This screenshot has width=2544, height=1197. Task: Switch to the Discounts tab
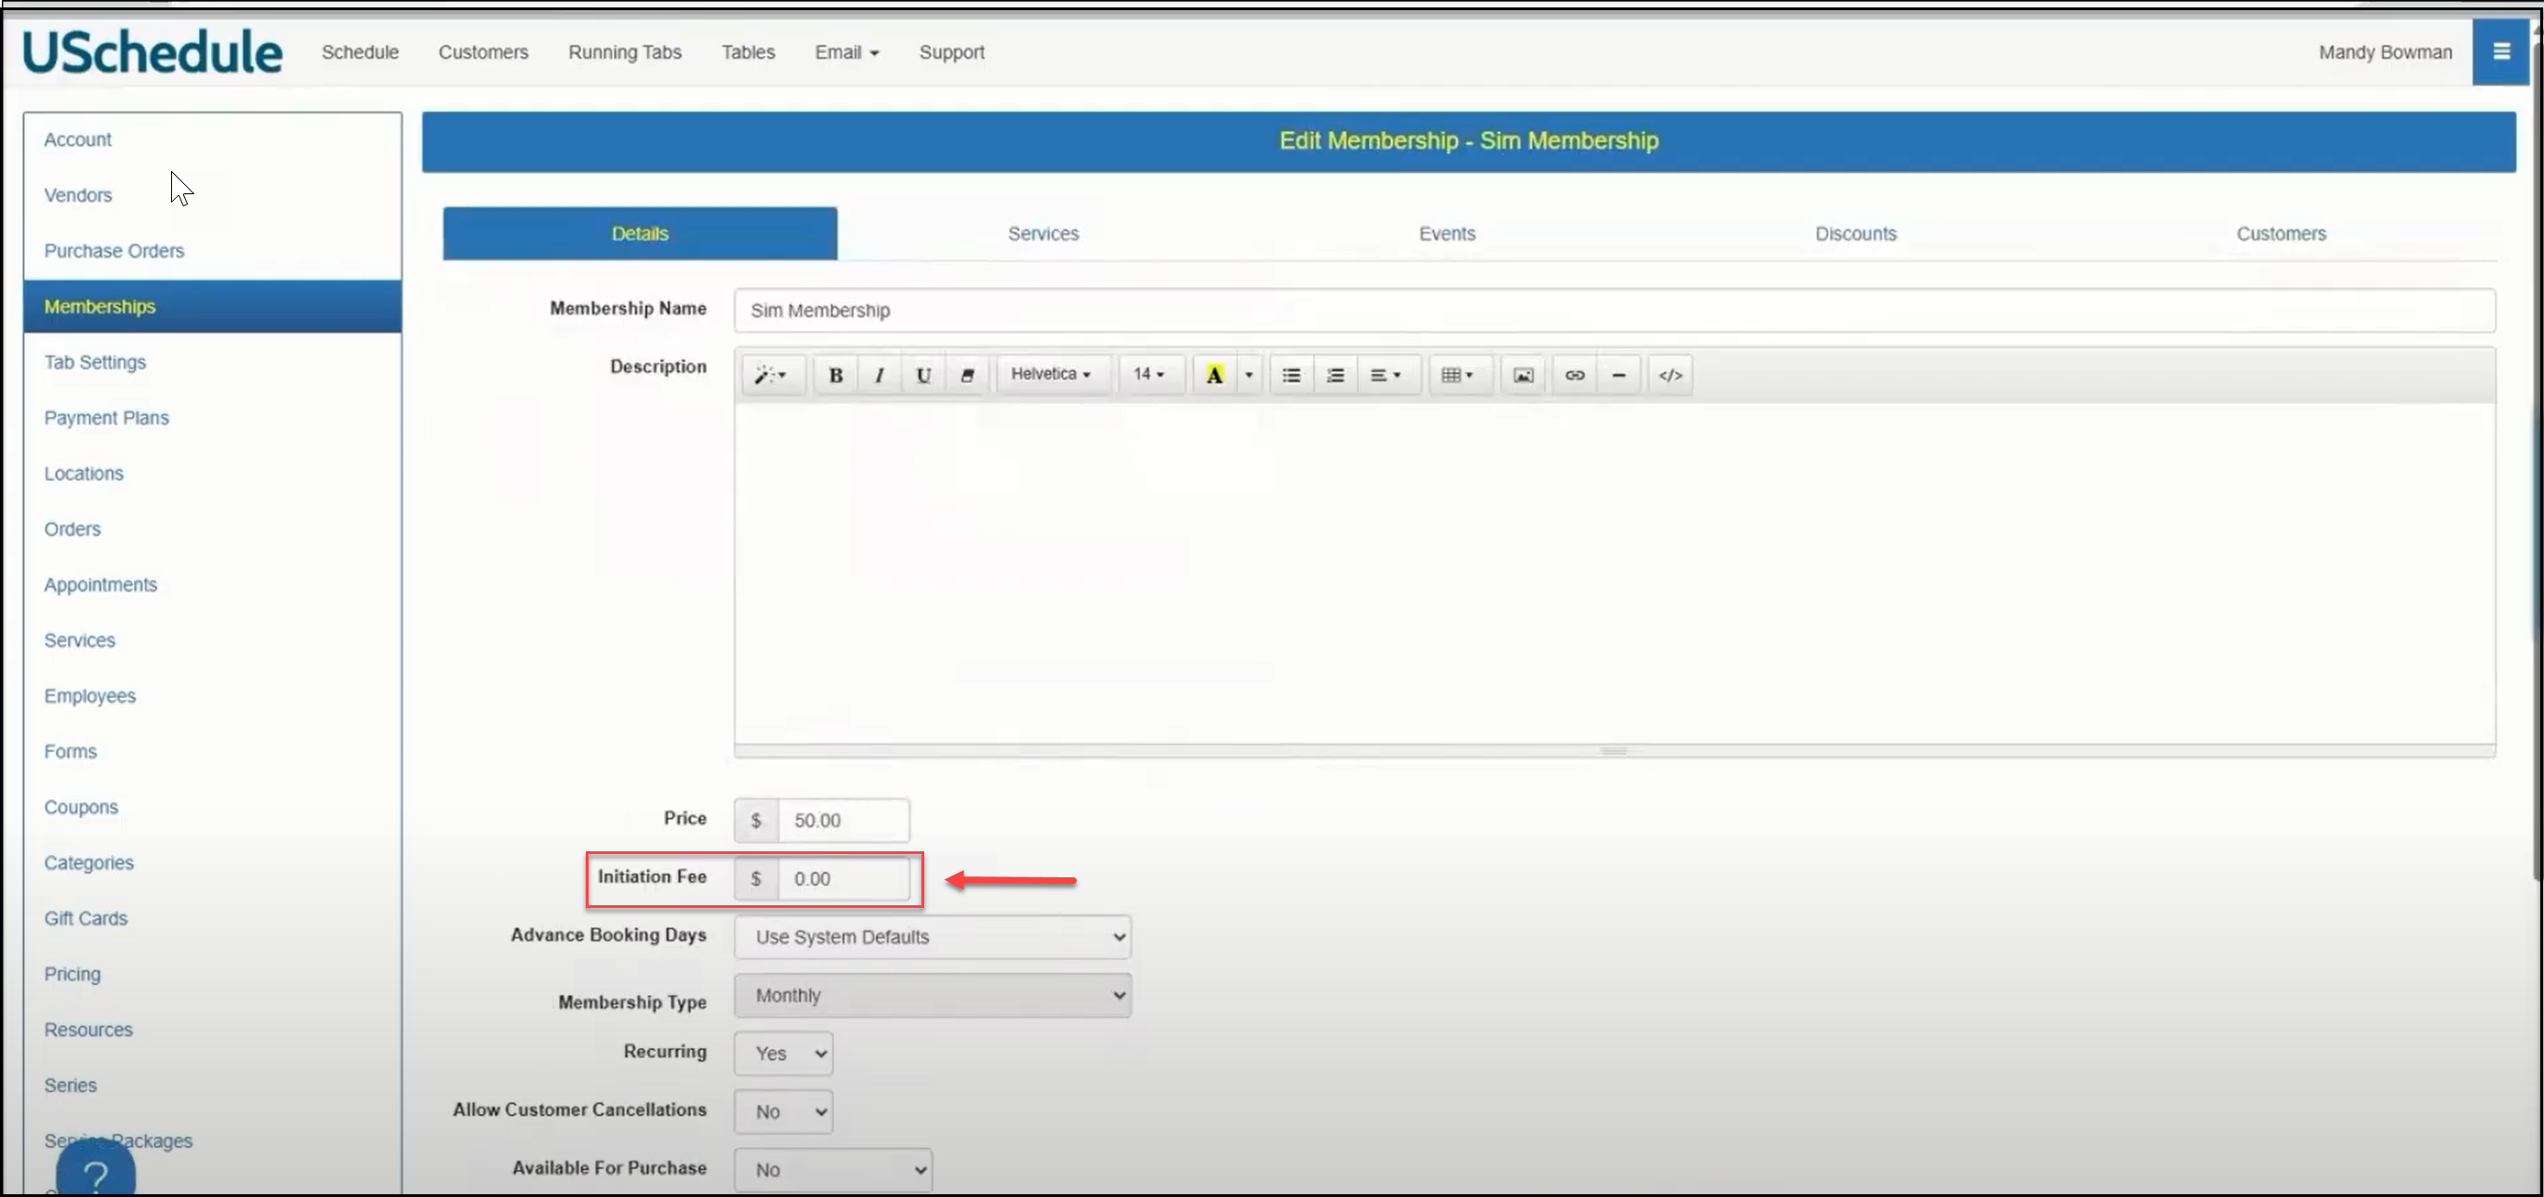[x=1855, y=234]
